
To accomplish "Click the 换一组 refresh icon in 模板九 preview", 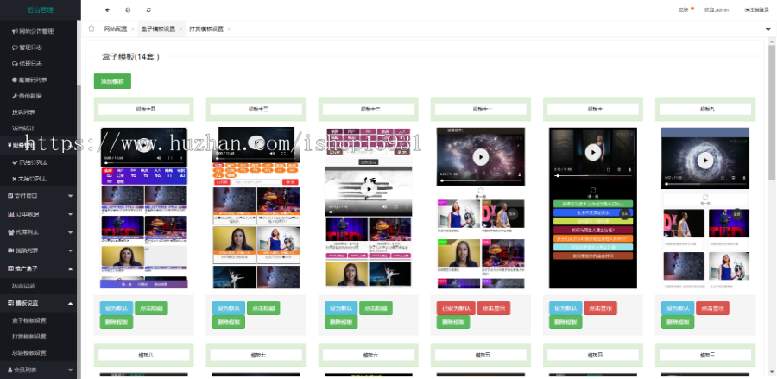I will tap(705, 197).
